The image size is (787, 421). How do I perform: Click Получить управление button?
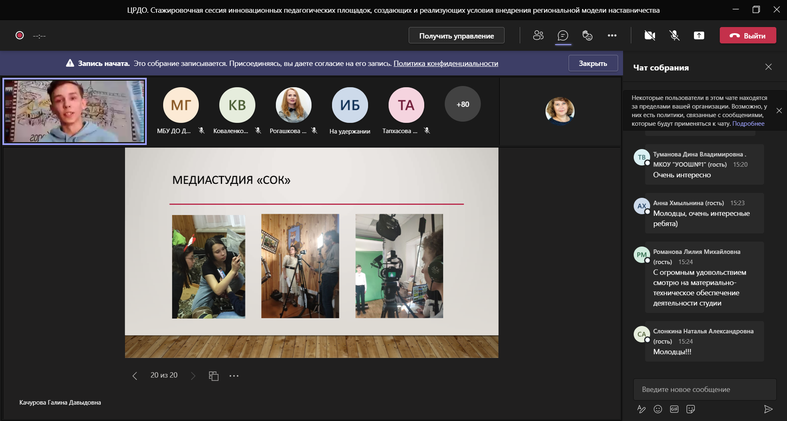(x=456, y=36)
